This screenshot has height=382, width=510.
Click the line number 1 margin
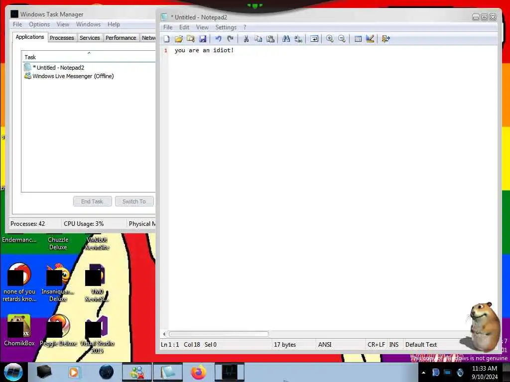pos(165,50)
